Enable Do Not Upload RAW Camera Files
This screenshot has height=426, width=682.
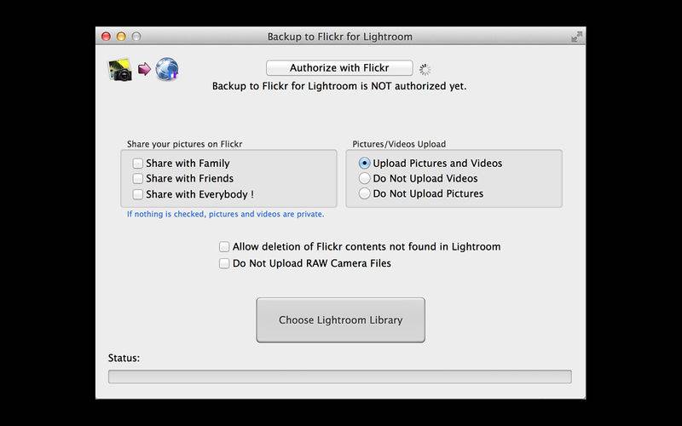(224, 263)
